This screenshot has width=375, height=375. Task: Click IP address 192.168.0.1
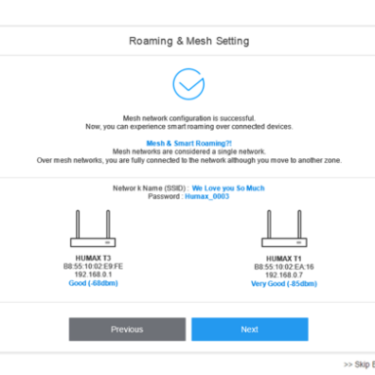[93, 274]
